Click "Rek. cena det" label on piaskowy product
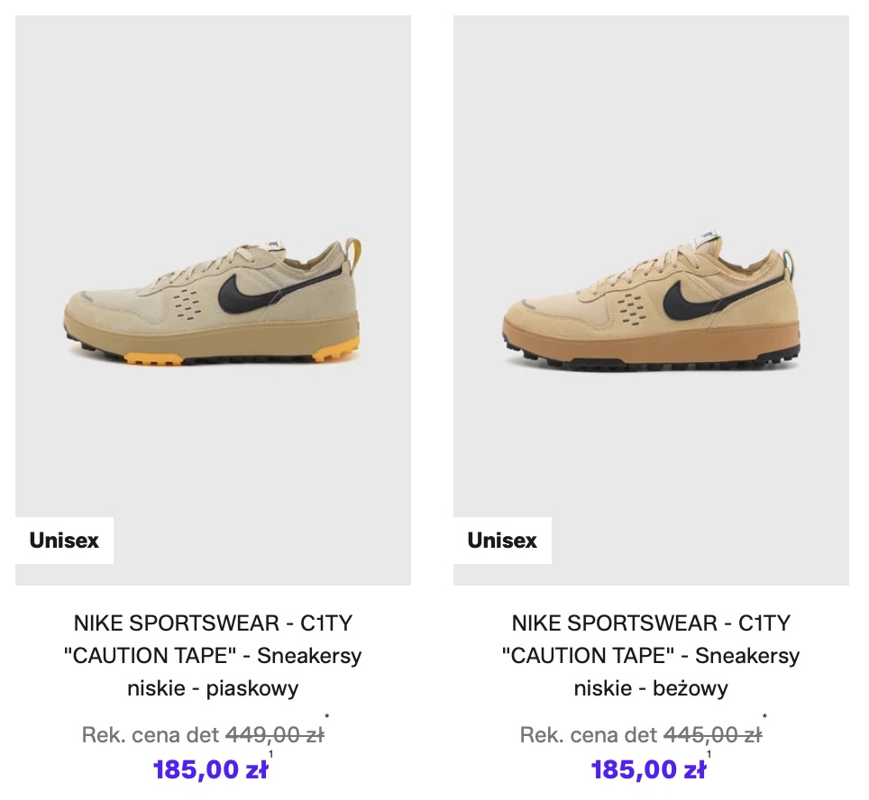The height and width of the screenshot is (800, 869). tap(150, 735)
